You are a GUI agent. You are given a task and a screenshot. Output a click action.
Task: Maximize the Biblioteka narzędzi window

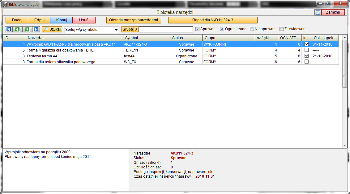(329, 3)
